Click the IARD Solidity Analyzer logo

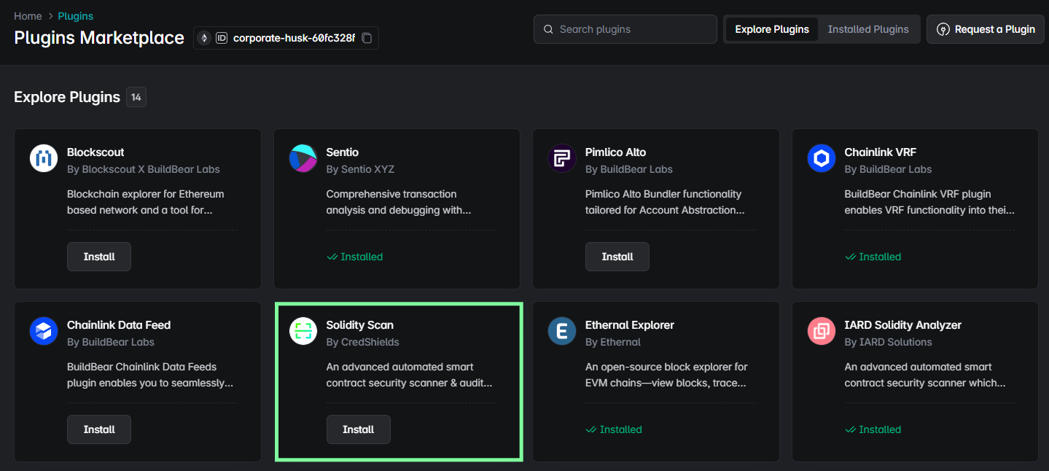(822, 331)
